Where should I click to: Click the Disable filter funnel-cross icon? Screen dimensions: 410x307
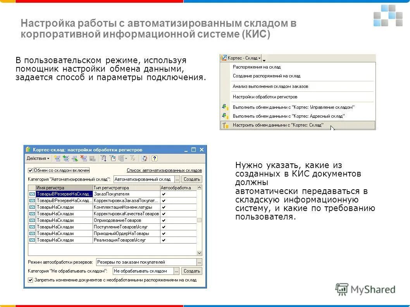pyautogui.click(x=133, y=158)
